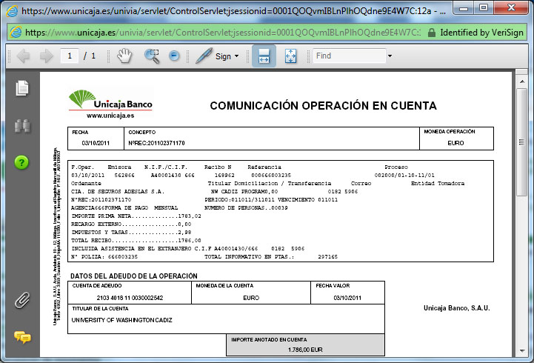Go to previous page arrow
This screenshot has width=534, height=363.
(23, 56)
